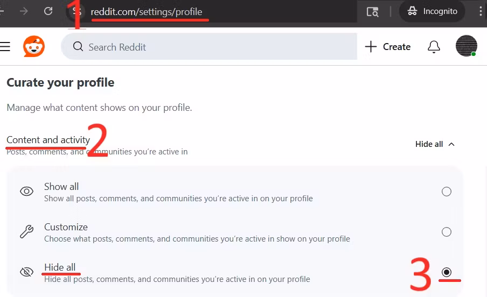This screenshot has width=487, height=297.
Task: Click the Incognito indicator button
Action: click(x=432, y=11)
